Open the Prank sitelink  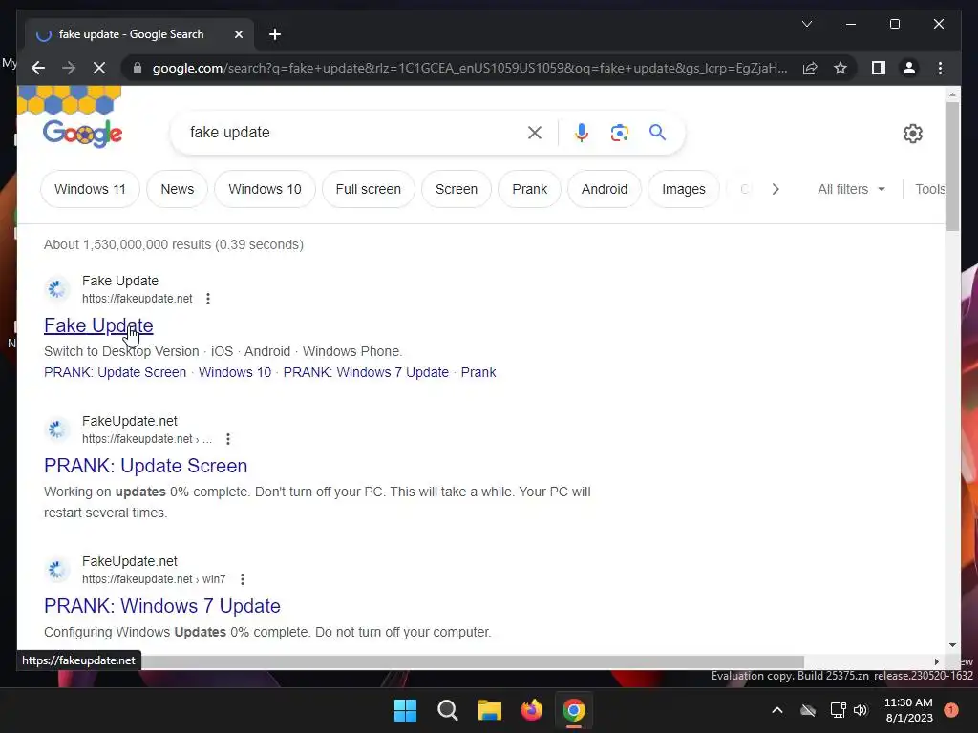(478, 372)
